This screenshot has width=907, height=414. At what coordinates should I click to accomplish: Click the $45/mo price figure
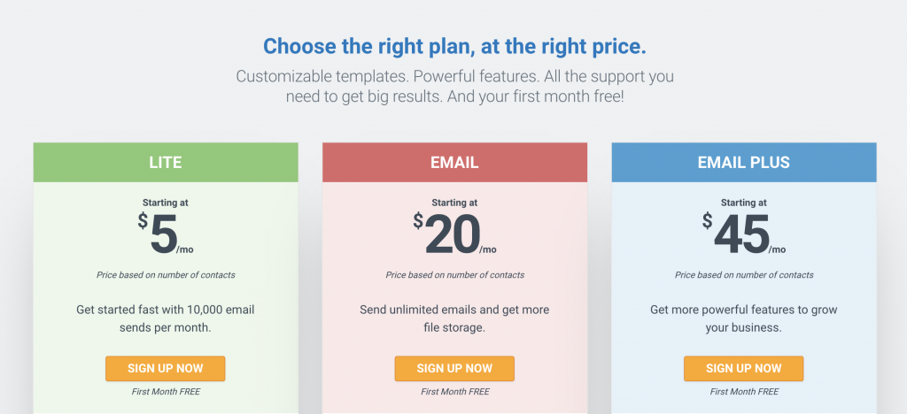click(x=744, y=234)
